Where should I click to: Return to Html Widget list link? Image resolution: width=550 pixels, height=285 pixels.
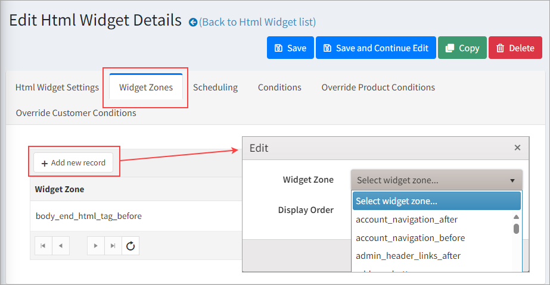pos(257,23)
